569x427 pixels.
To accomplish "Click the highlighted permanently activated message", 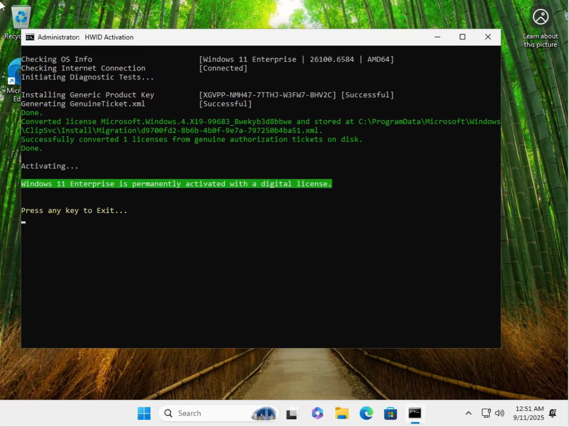I will coord(176,184).
